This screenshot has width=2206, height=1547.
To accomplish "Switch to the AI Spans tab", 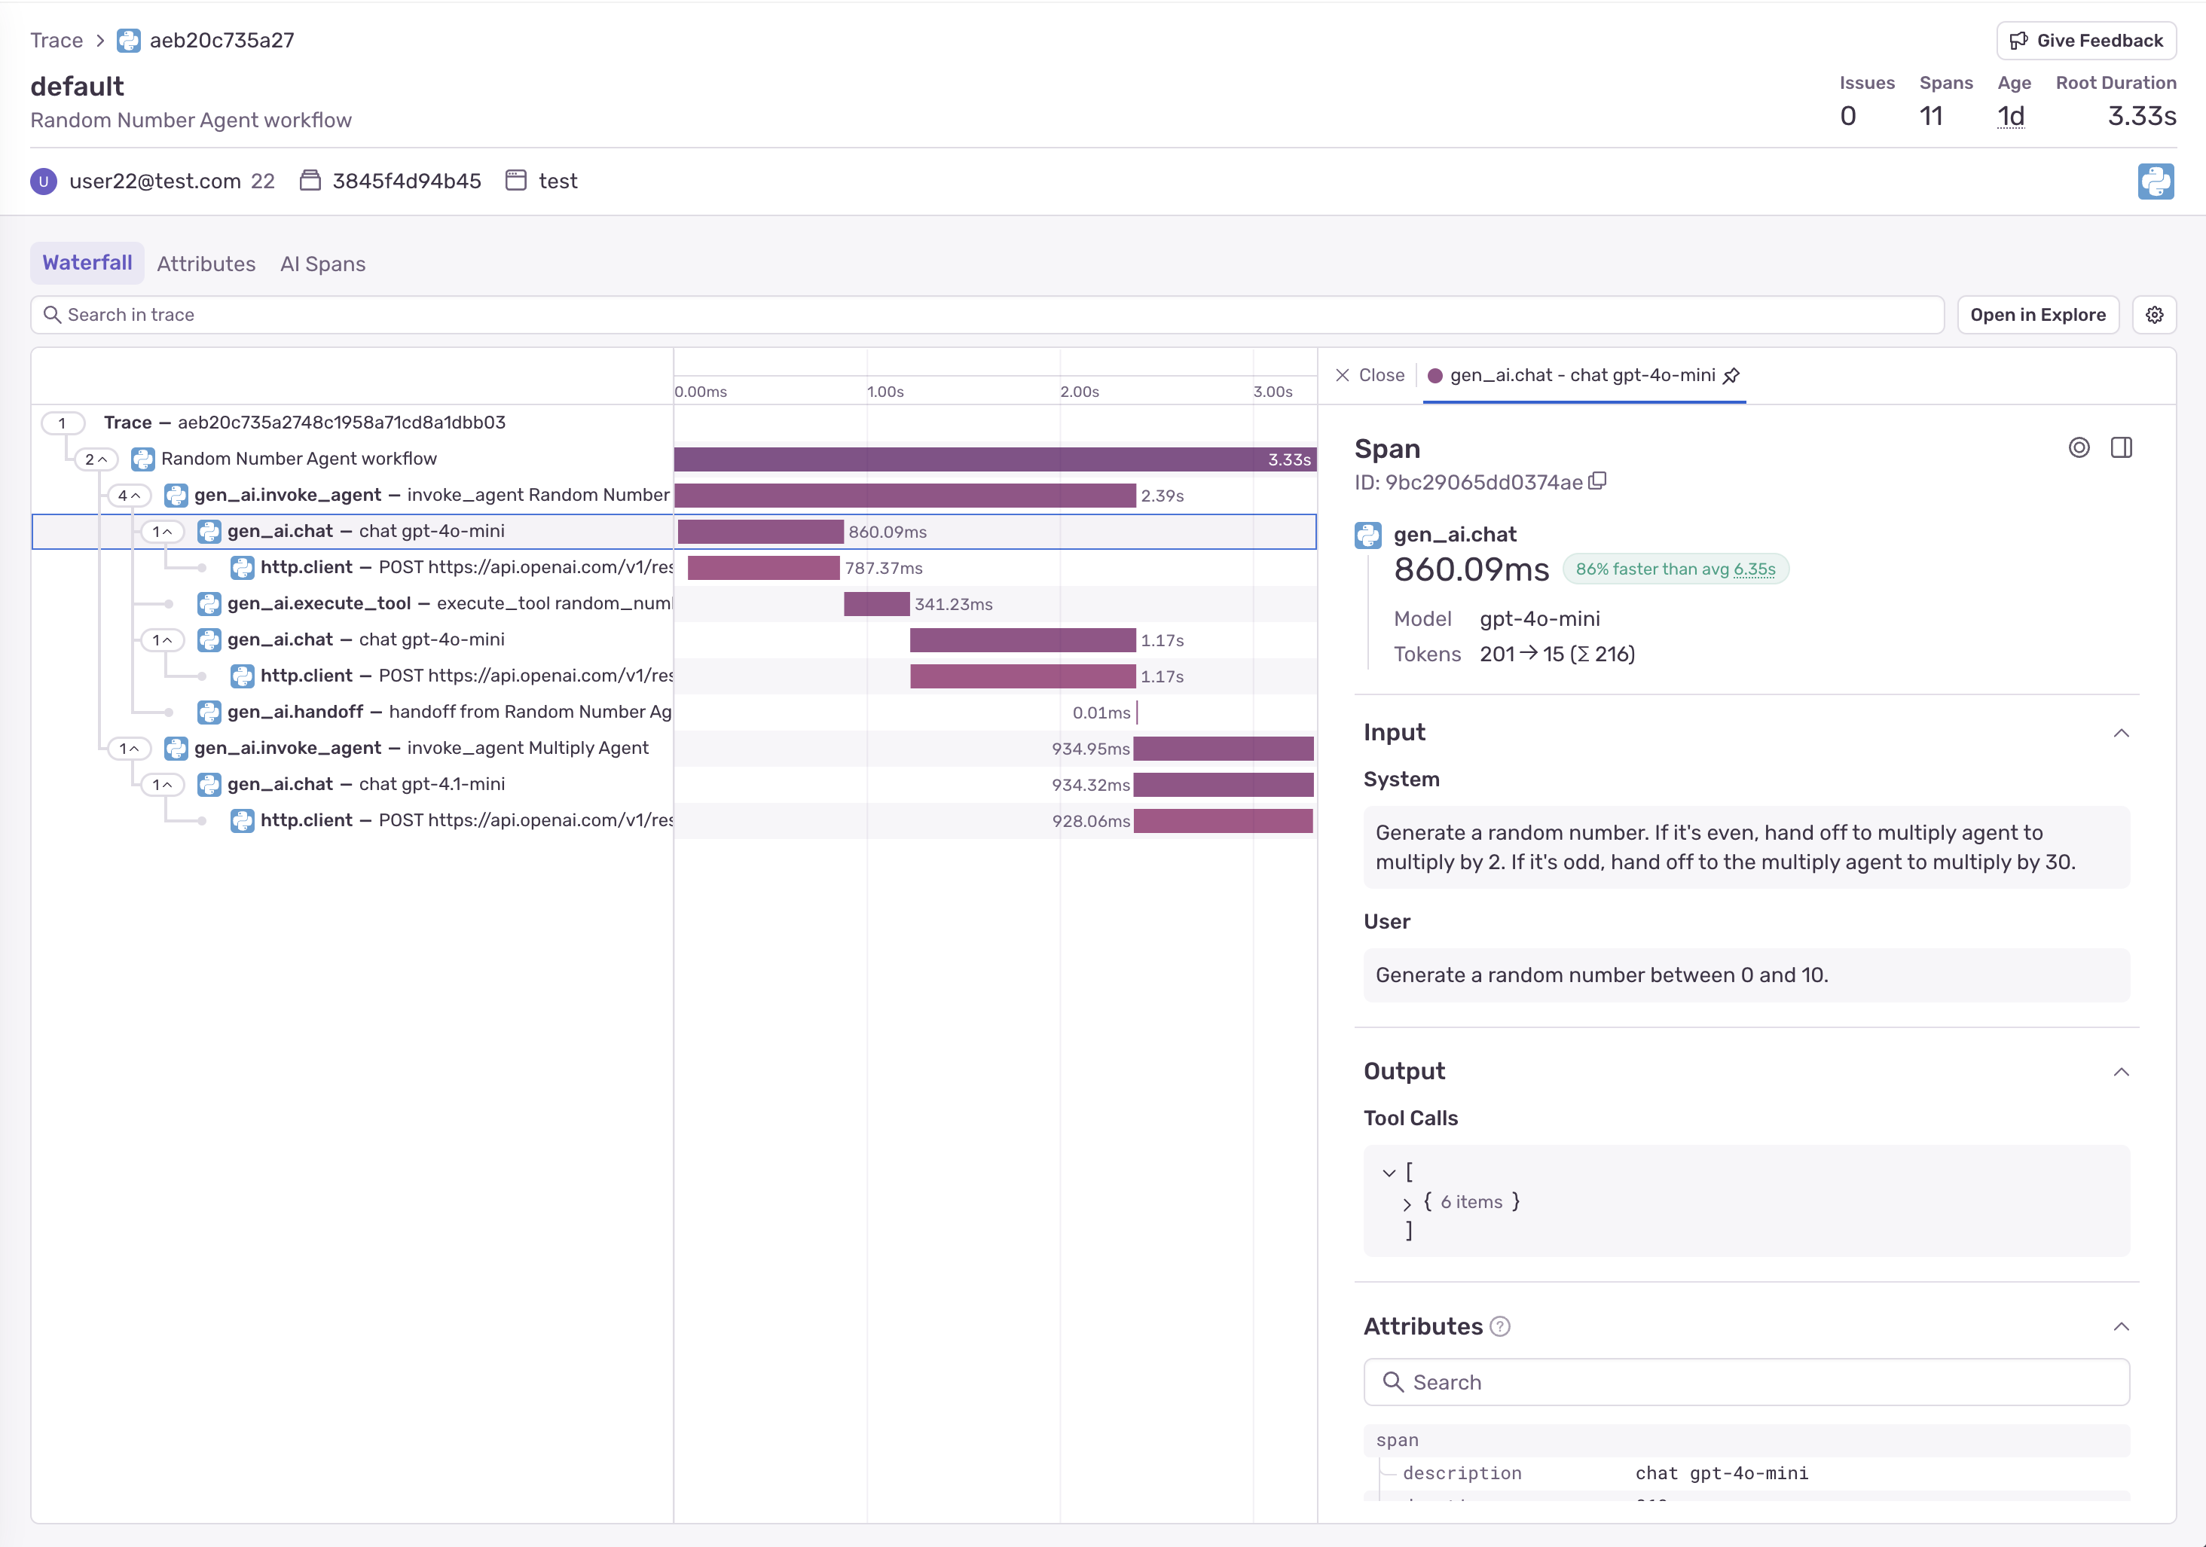I will click(x=322, y=264).
